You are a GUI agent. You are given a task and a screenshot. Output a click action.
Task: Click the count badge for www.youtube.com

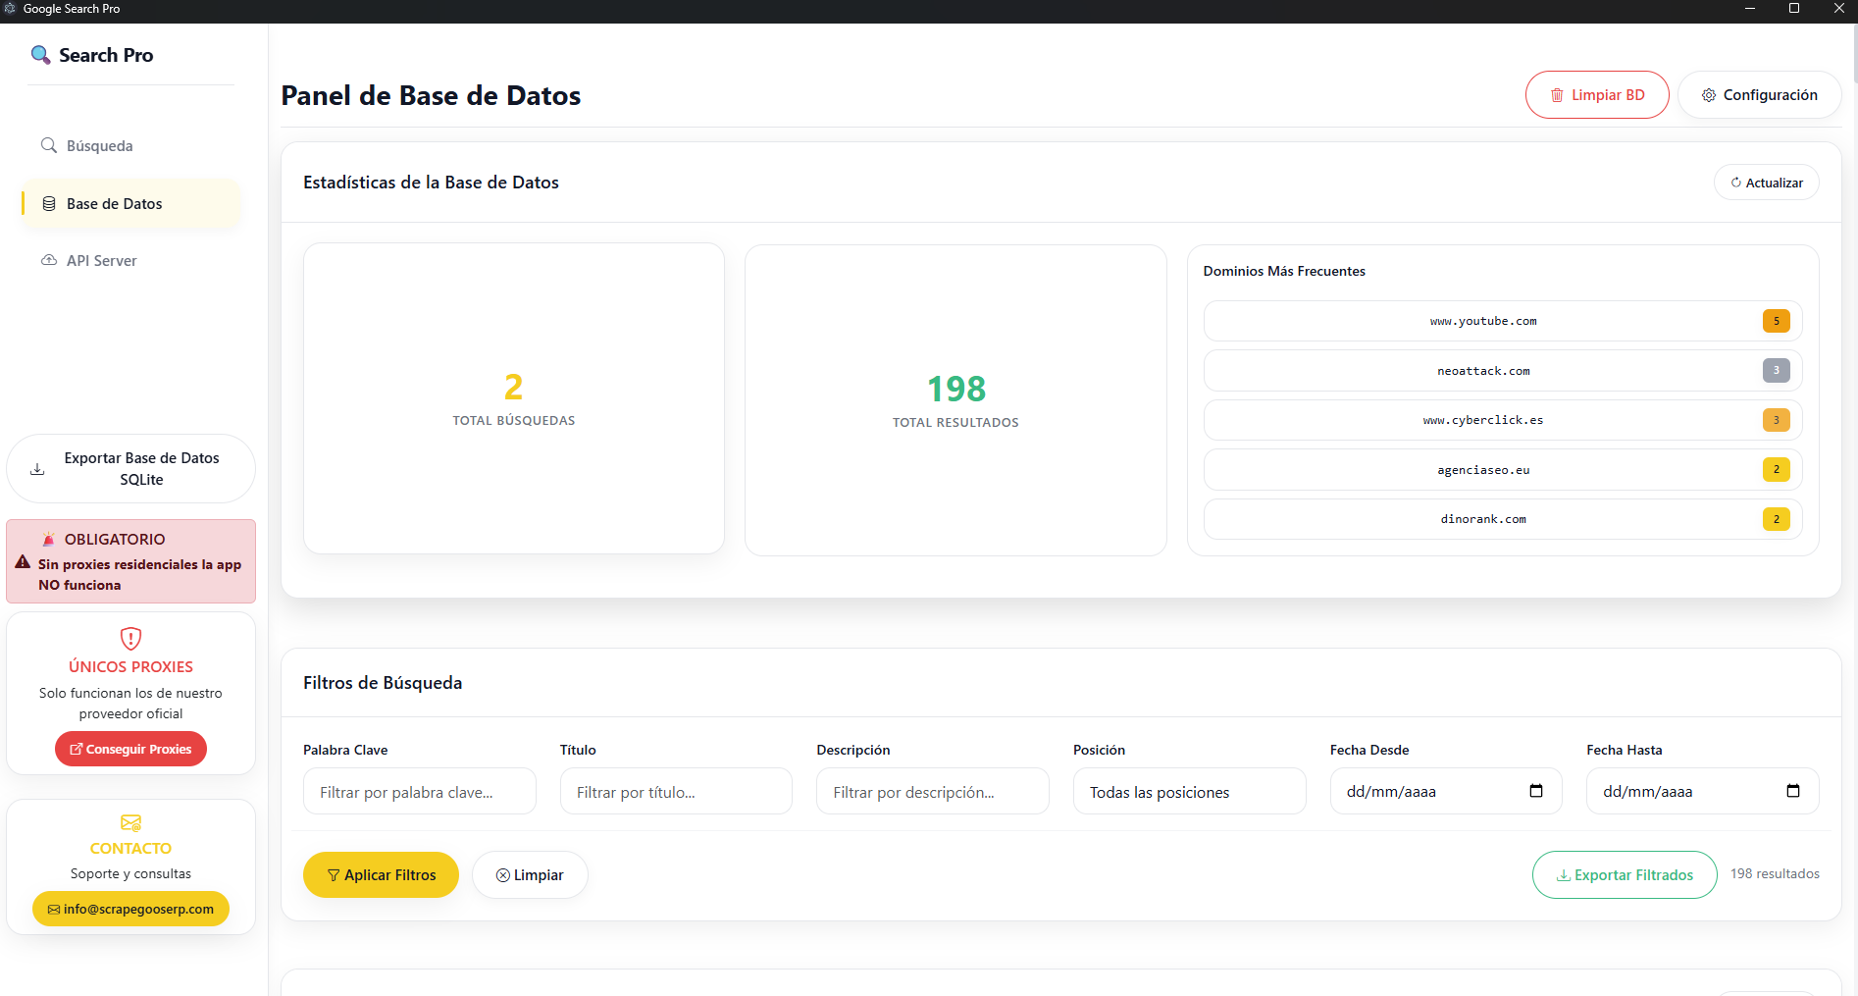point(1776,321)
